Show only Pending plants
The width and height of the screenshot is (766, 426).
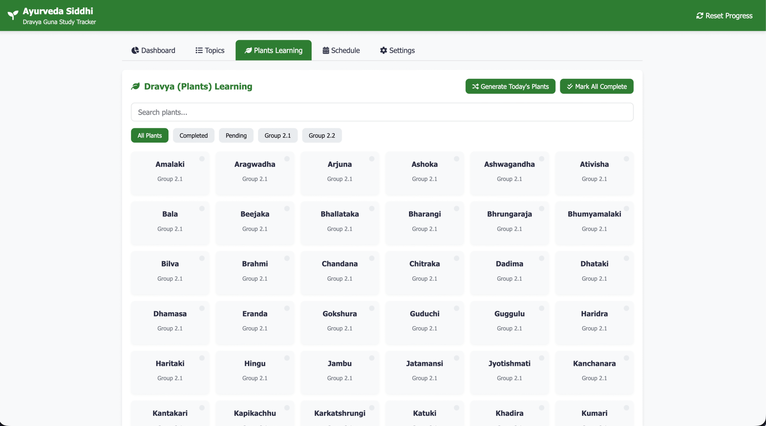pyautogui.click(x=236, y=135)
